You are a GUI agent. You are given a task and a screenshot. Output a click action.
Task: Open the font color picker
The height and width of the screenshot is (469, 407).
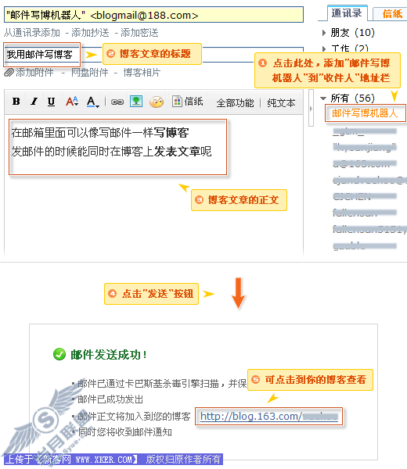click(92, 102)
